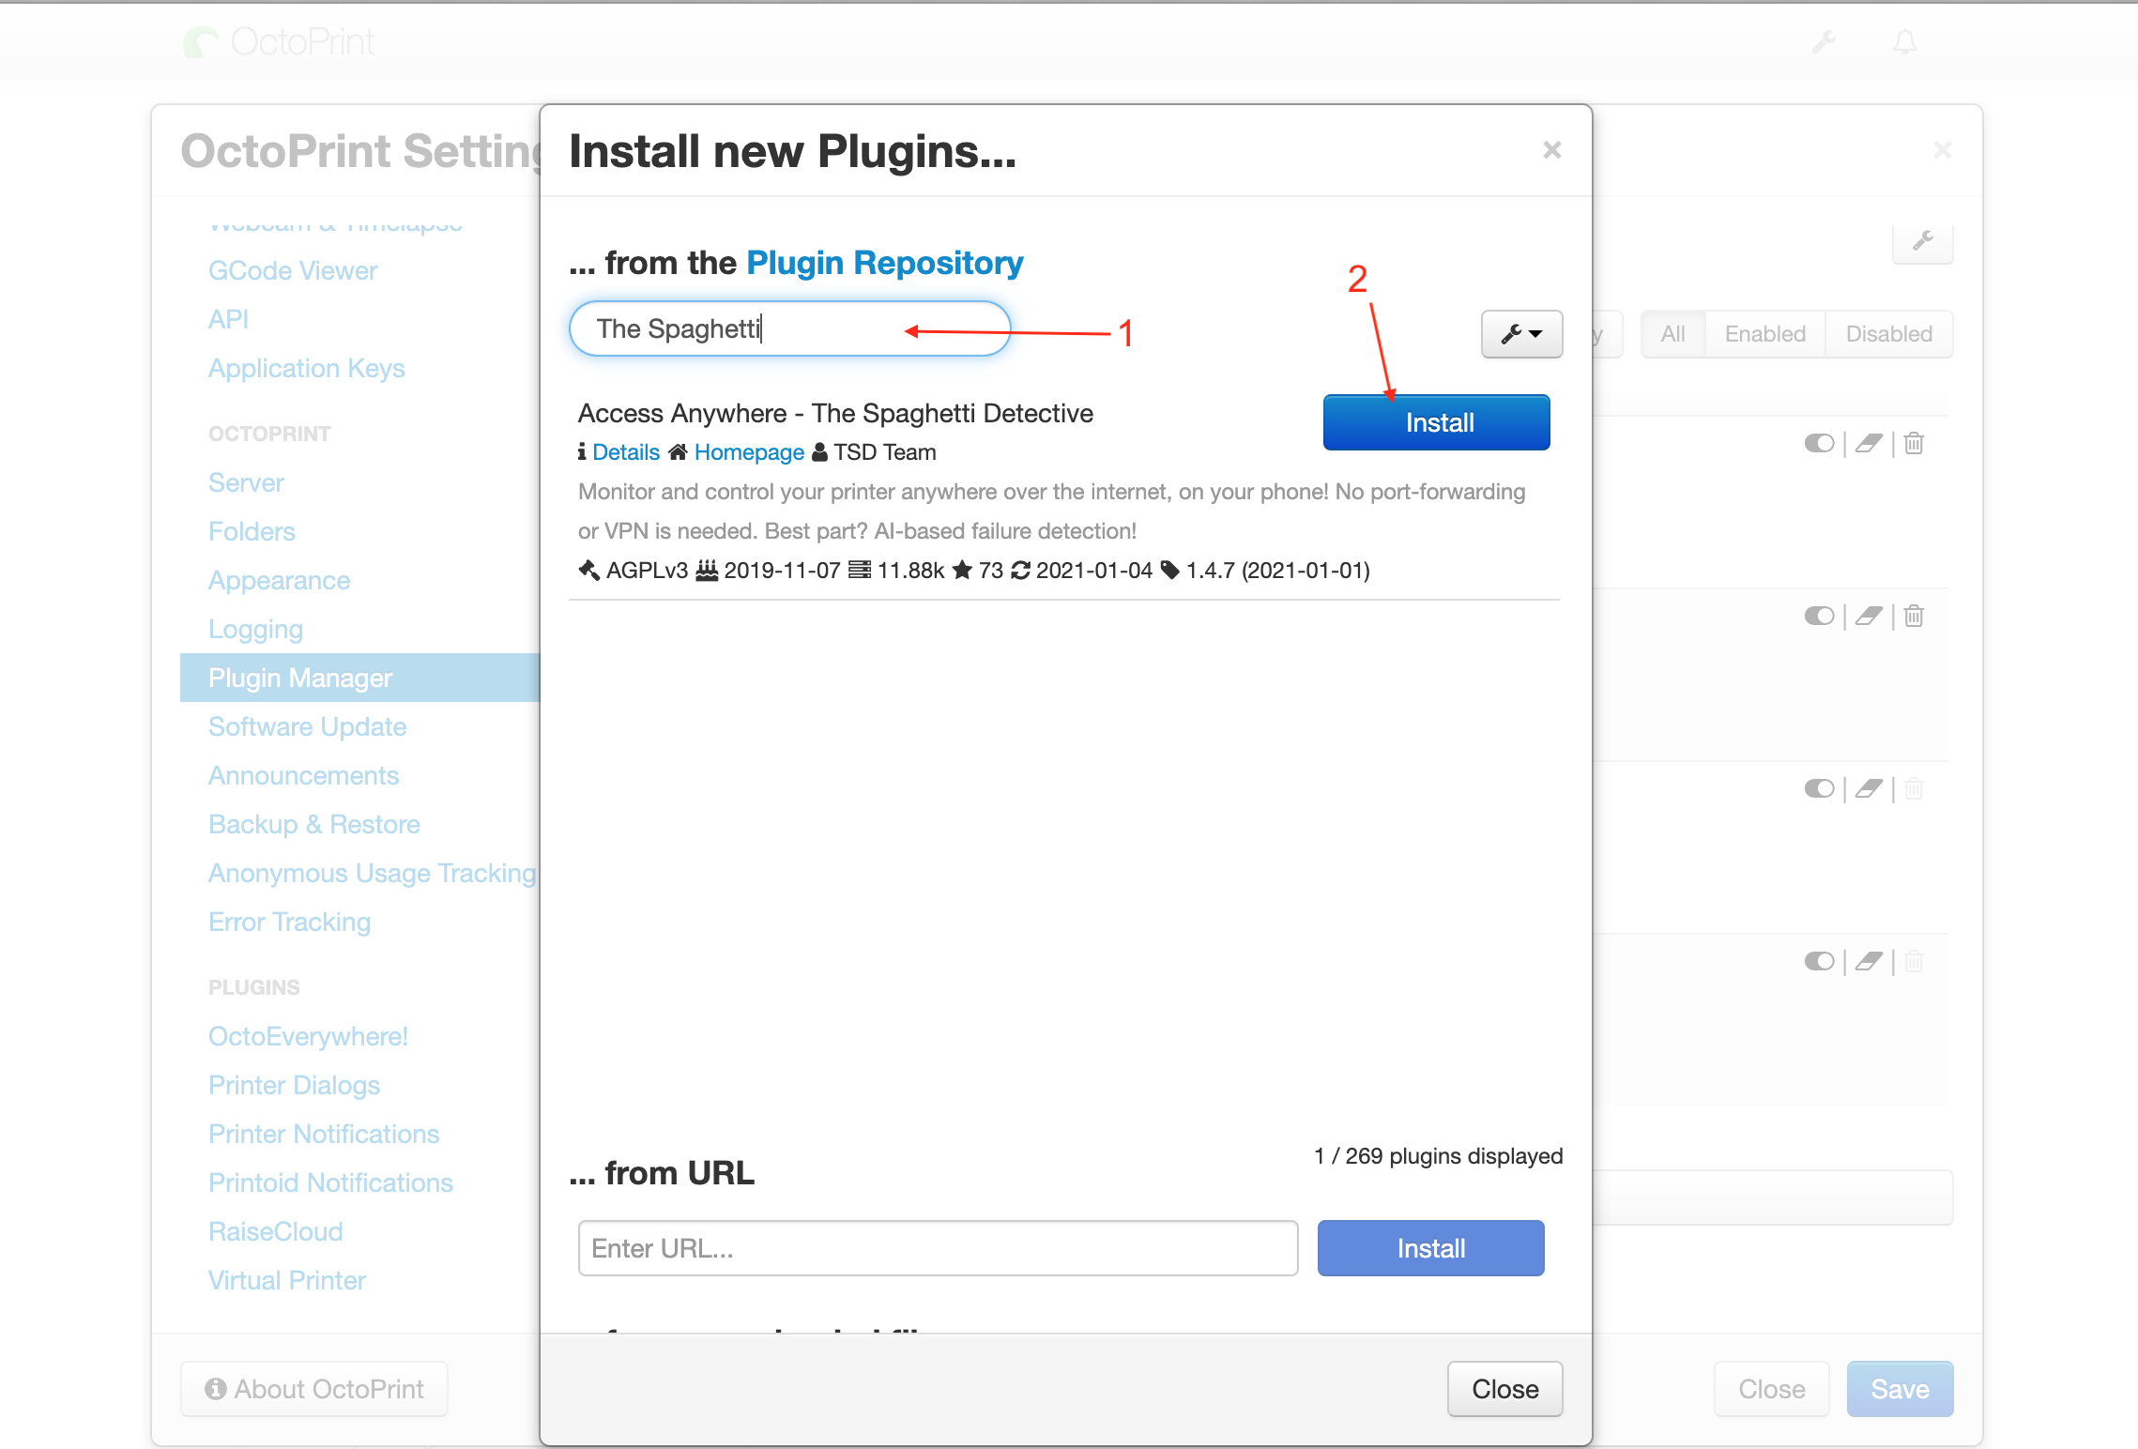Open Appearance settings section
Screen dimensions: 2138x1449
(279, 581)
